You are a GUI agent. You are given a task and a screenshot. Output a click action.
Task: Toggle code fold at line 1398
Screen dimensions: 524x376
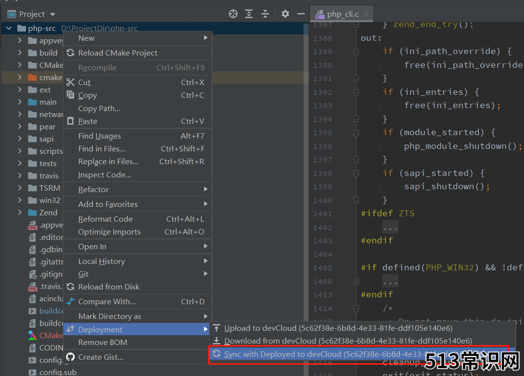pos(356,174)
